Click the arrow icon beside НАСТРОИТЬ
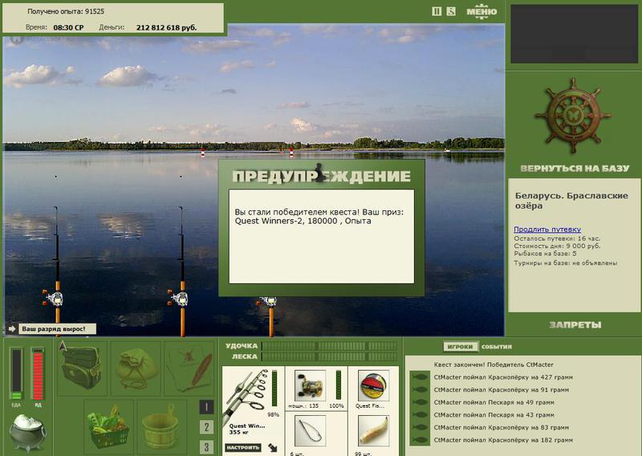Image resolution: width=642 pixels, height=456 pixels. tap(273, 447)
